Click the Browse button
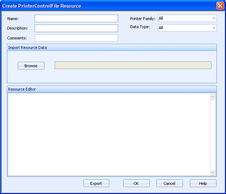226x194 pixels. [x=31, y=66]
